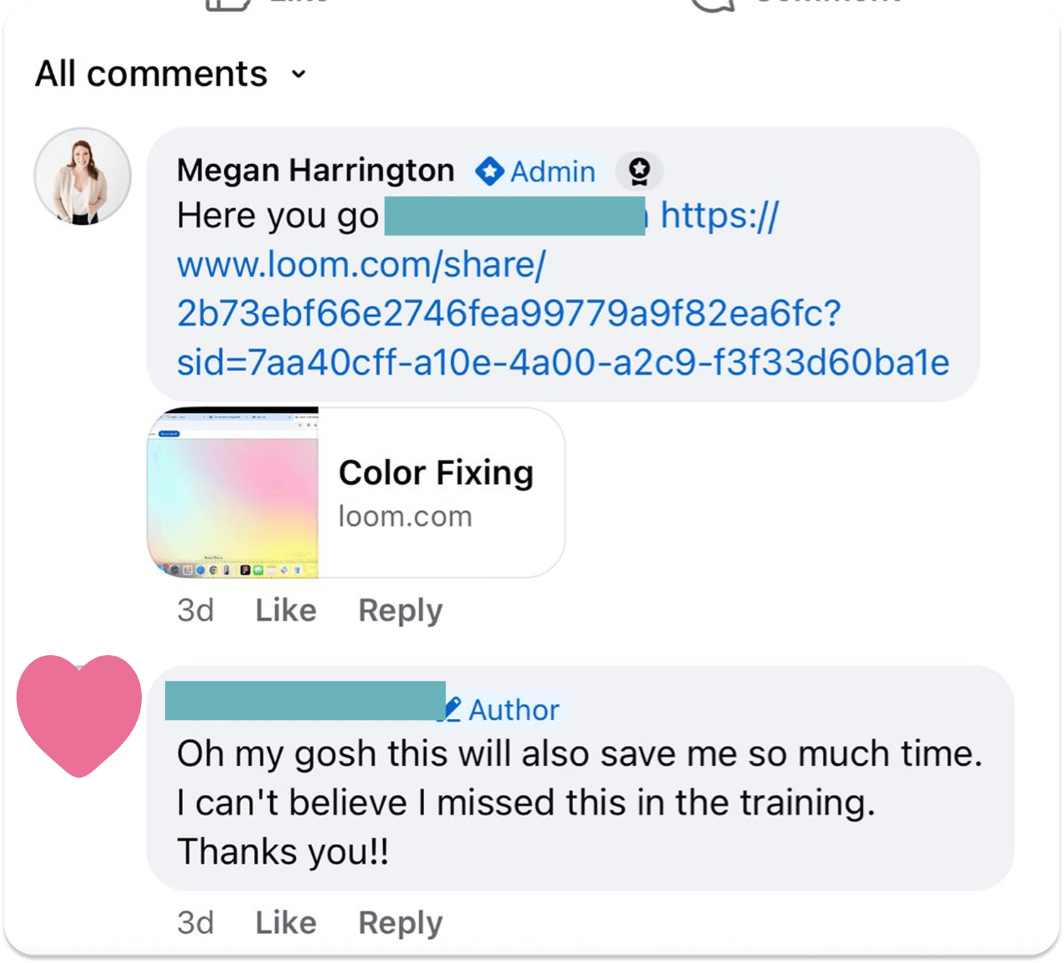This screenshot has width=1064, height=963.
Task: Click 3d timestamp under the author's comment
Action: [x=195, y=923]
